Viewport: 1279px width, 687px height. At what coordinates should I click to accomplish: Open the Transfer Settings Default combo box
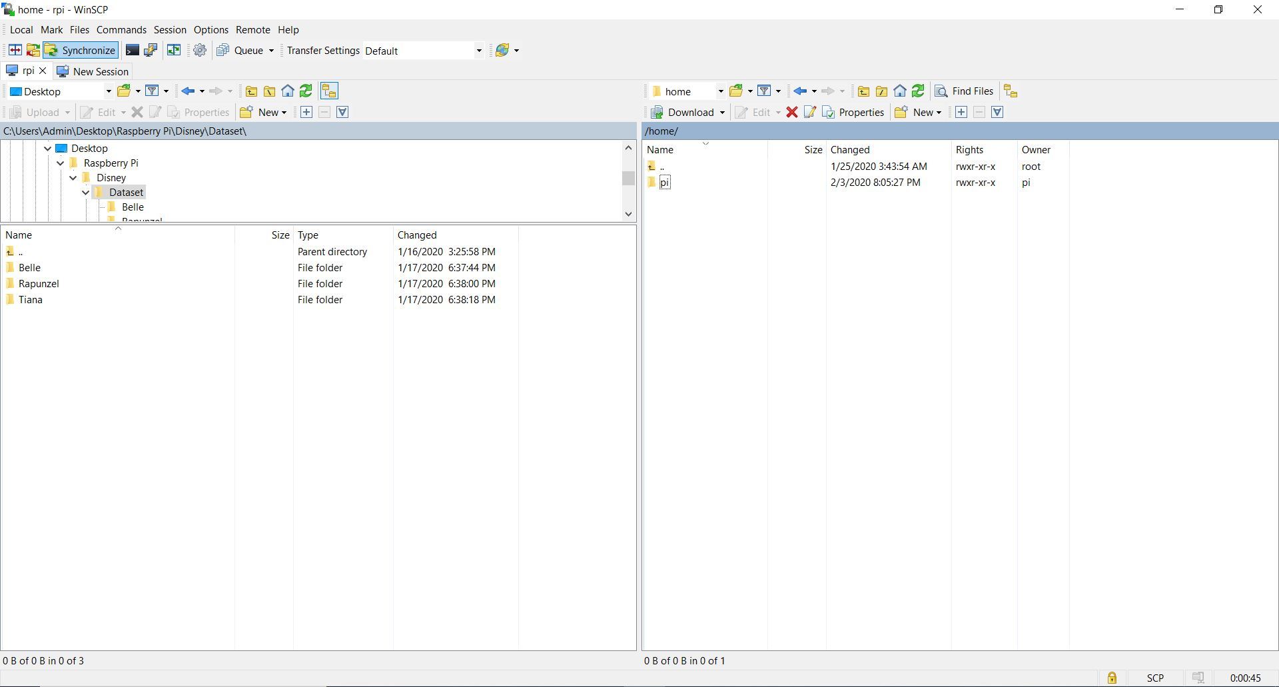(424, 51)
